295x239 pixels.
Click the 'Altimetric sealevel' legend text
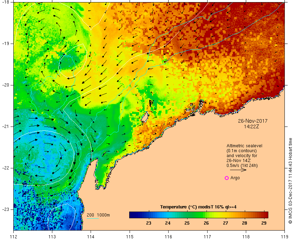(x=244, y=146)
